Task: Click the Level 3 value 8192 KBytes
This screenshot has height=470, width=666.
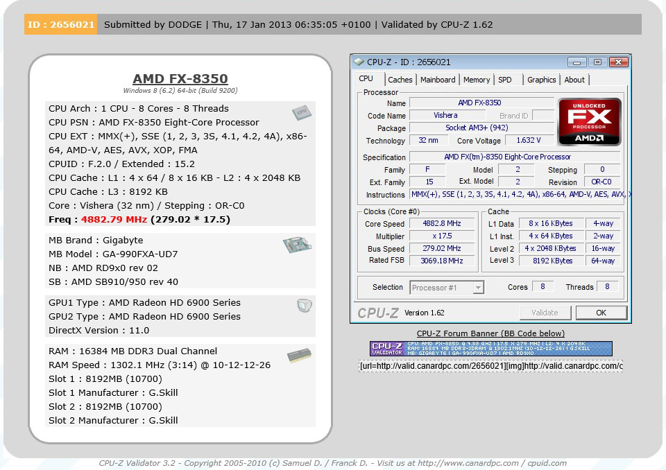Action: pos(550,261)
